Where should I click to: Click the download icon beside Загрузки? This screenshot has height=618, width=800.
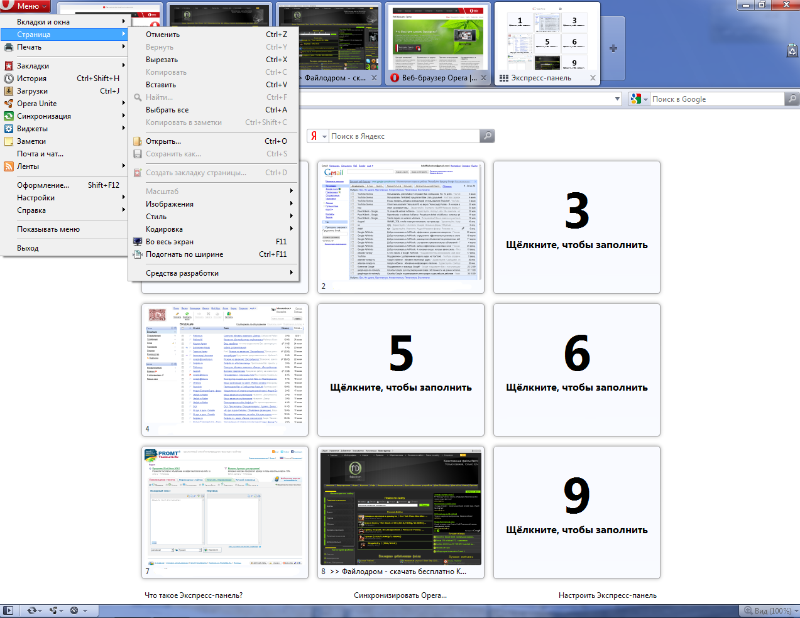click(9, 91)
